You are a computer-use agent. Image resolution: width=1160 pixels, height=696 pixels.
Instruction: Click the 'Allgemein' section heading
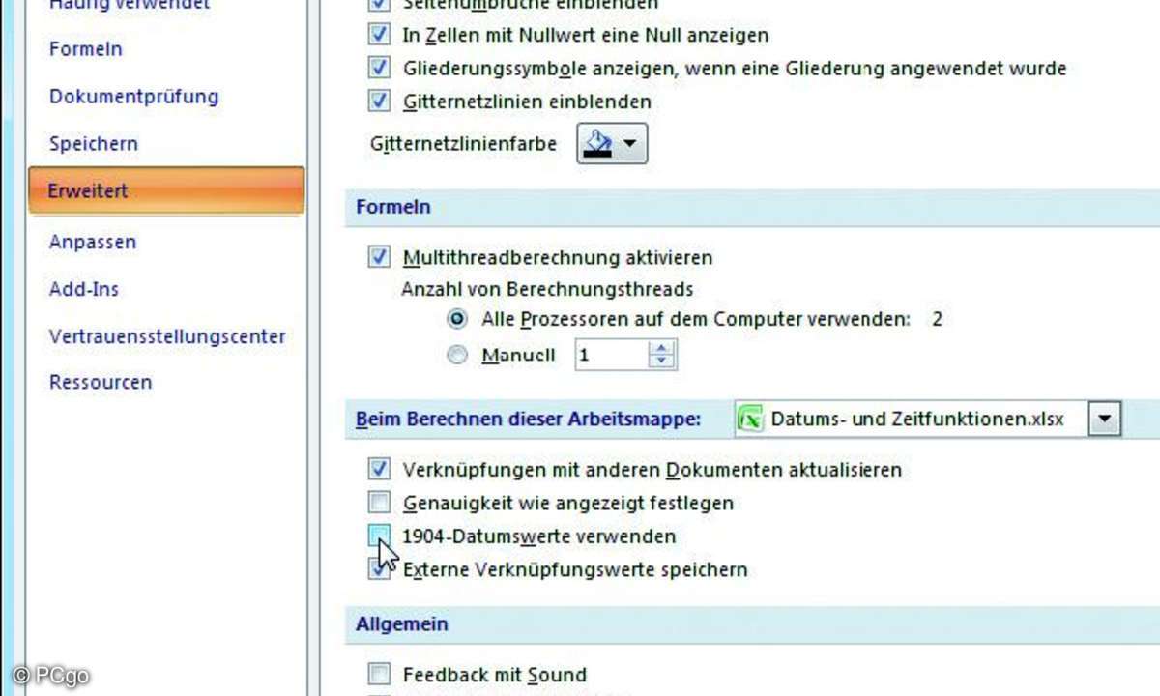(401, 623)
